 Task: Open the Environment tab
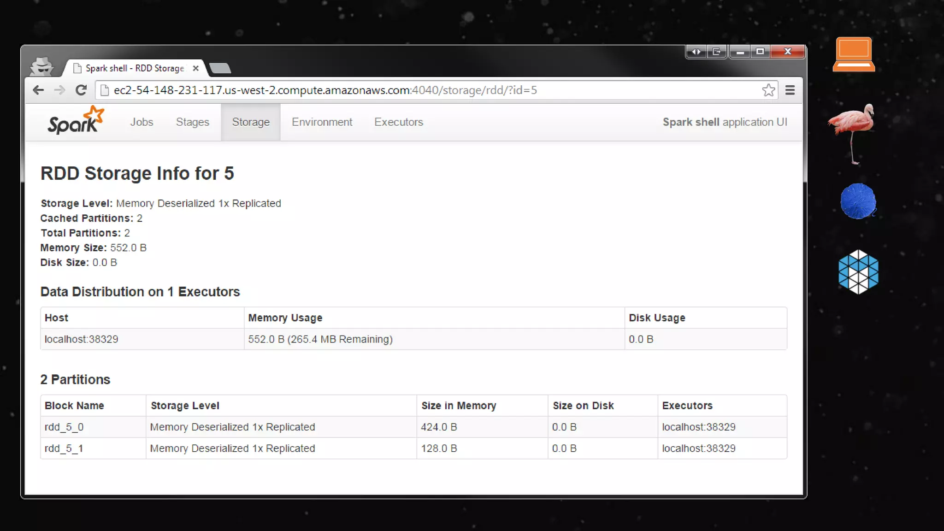pos(322,122)
